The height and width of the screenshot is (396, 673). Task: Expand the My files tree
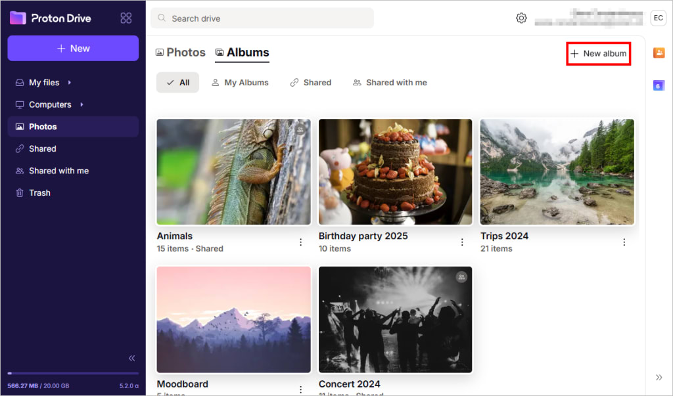pyautogui.click(x=69, y=82)
